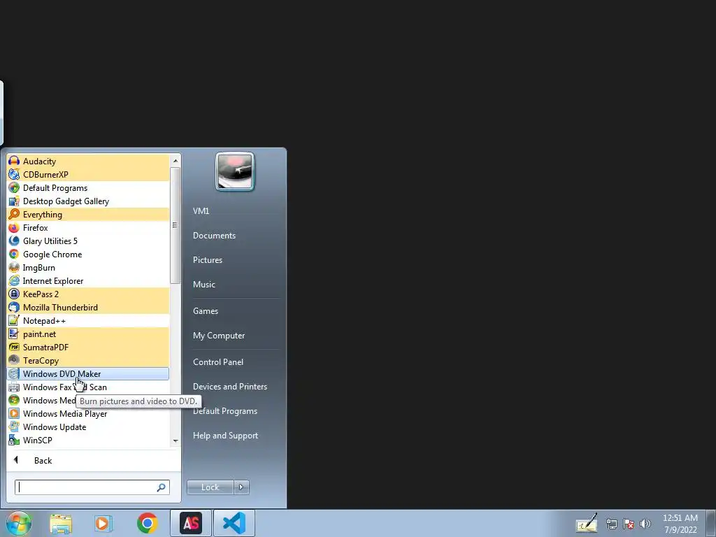Click the Windows Fax and Scan icon
Viewport: 716px width, 537px height.
point(14,387)
